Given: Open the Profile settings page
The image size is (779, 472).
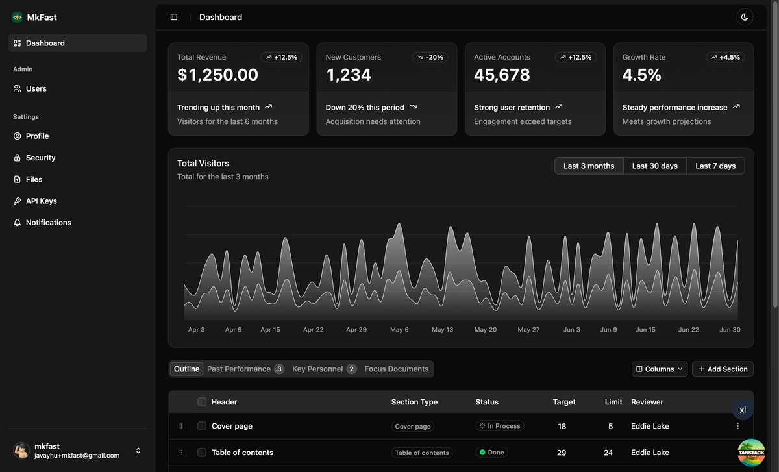Looking at the screenshot, I should (x=38, y=136).
